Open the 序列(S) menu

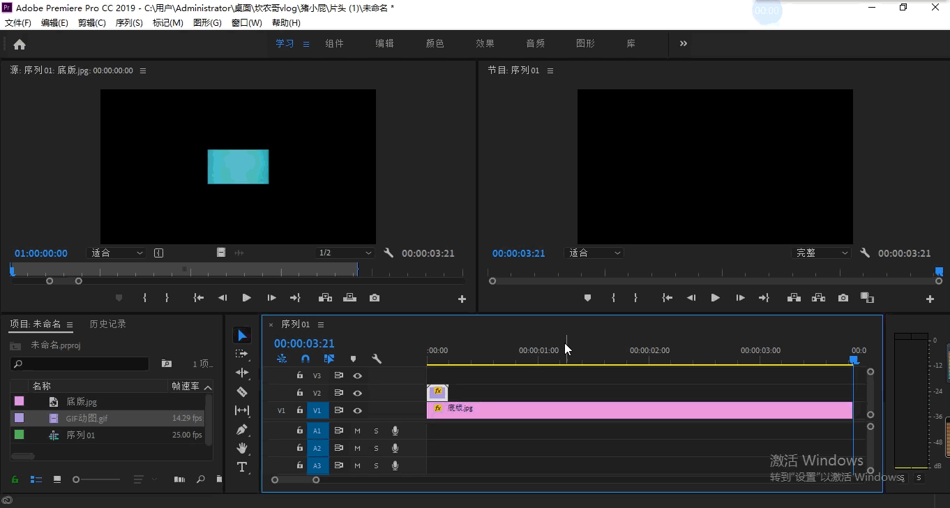point(129,23)
